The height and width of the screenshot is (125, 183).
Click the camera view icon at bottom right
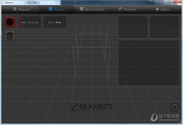coord(174,107)
